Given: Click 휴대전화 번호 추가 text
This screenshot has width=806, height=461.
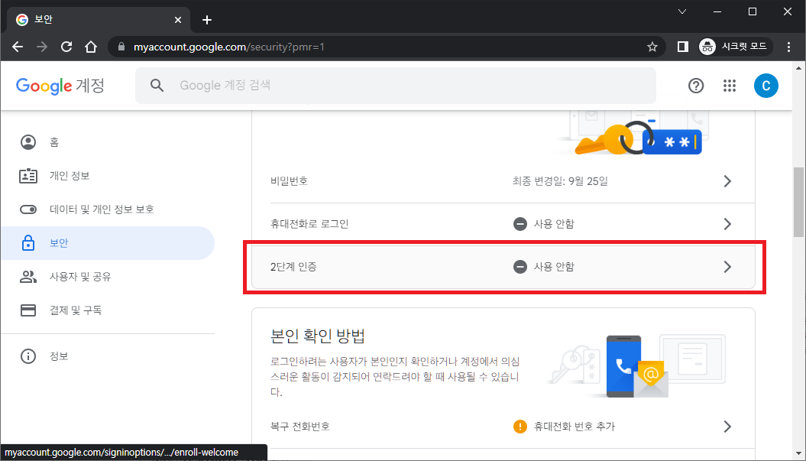Looking at the screenshot, I should [575, 427].
